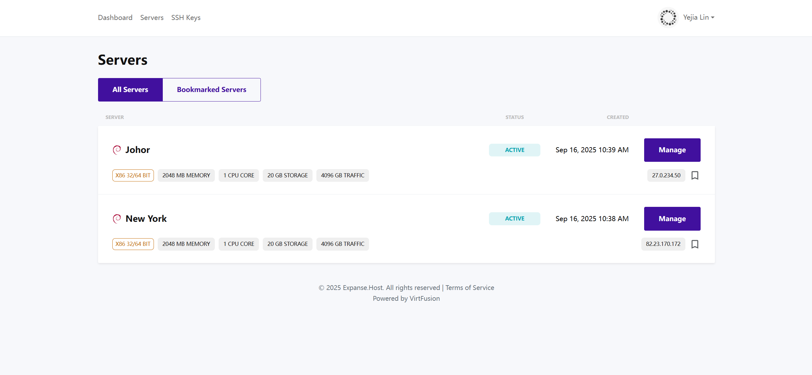Click Johor's 2048 MB MEMORY tag
The image size is (812, 375).
[186, 175]
